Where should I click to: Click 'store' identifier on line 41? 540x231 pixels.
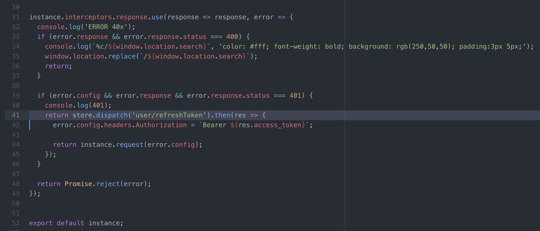coord(82,115)
